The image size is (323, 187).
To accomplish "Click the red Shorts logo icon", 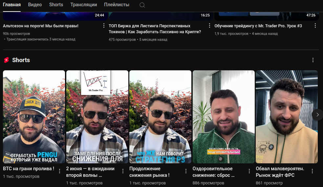I will pyautogui.click(x=6, y=60).
